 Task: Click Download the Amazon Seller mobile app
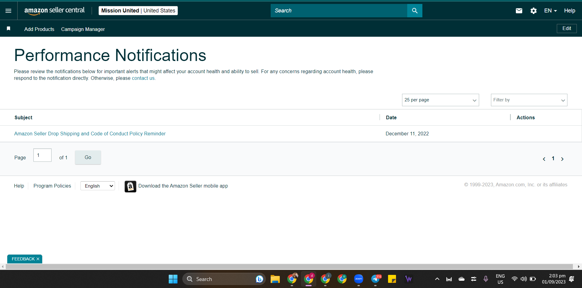(183, 186)
